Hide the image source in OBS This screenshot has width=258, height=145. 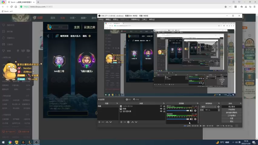point(161,109)
